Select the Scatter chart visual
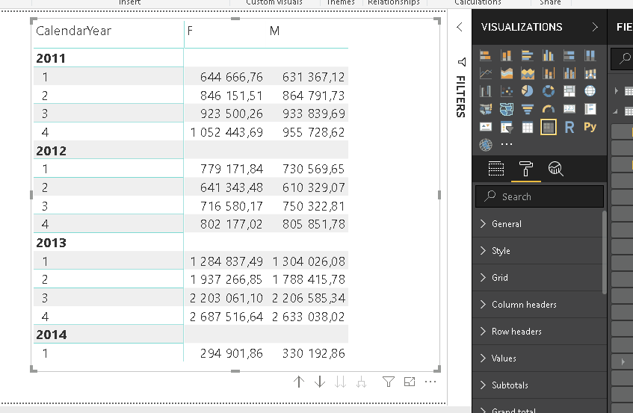The height and width of the screenshot is (413, 633). click(x=506, y=91)
